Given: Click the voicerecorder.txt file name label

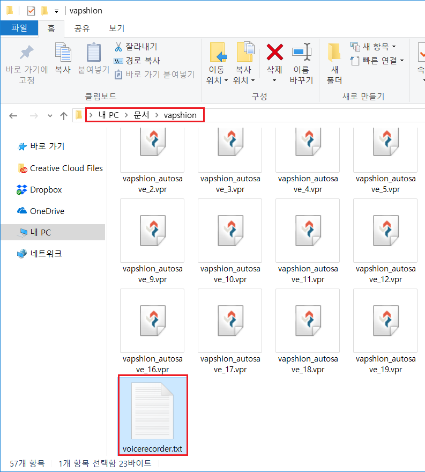Looking at the screenshot, I should (153, 449).
